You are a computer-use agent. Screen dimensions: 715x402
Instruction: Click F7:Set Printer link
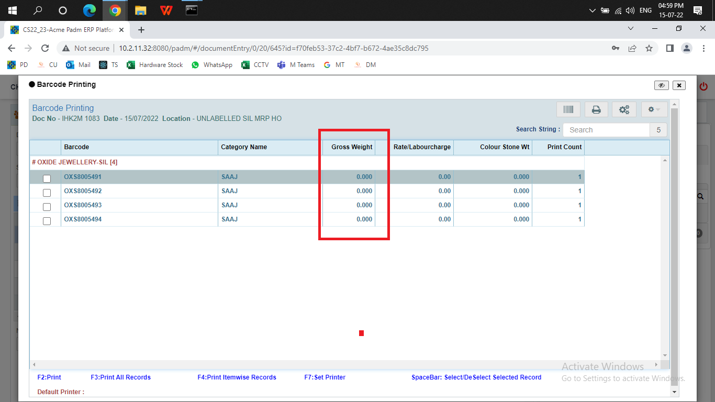325,377
